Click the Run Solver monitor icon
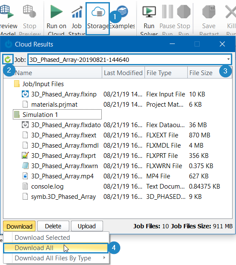The image size is (236, 265). click(149, 12)
